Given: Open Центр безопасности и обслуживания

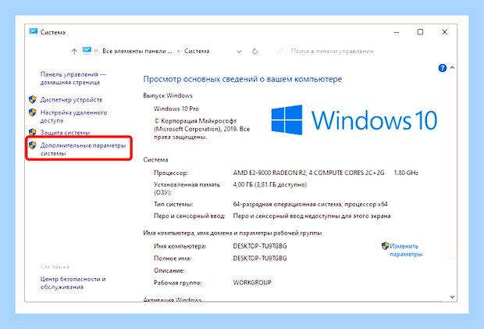Looking at the screenshot, I should [73, 283].
